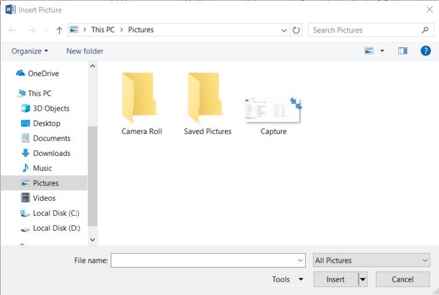This screenshot has width=439, height=295.
Task: Go back with the left arrow button
Action: (12, 30)
